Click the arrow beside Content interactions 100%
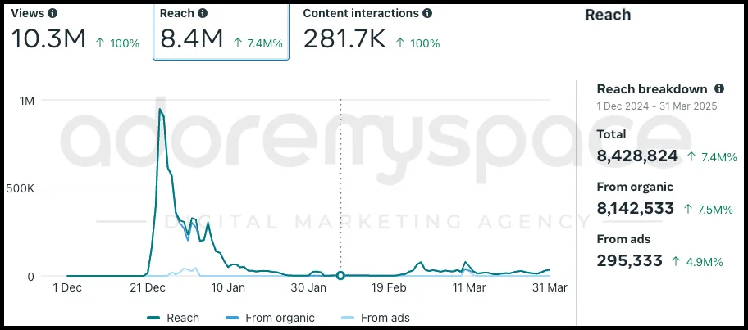748x330 pixels. click(x=401, y=43)
